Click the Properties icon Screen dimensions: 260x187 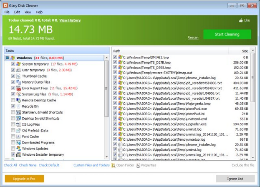pos(138,165)
